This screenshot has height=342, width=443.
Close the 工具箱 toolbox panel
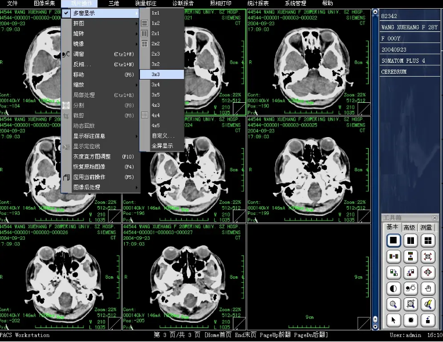click(x=434, y=218)
